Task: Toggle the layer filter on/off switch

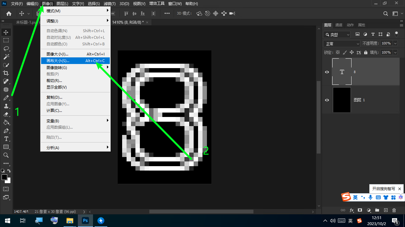Action: [x=396, y=34]
